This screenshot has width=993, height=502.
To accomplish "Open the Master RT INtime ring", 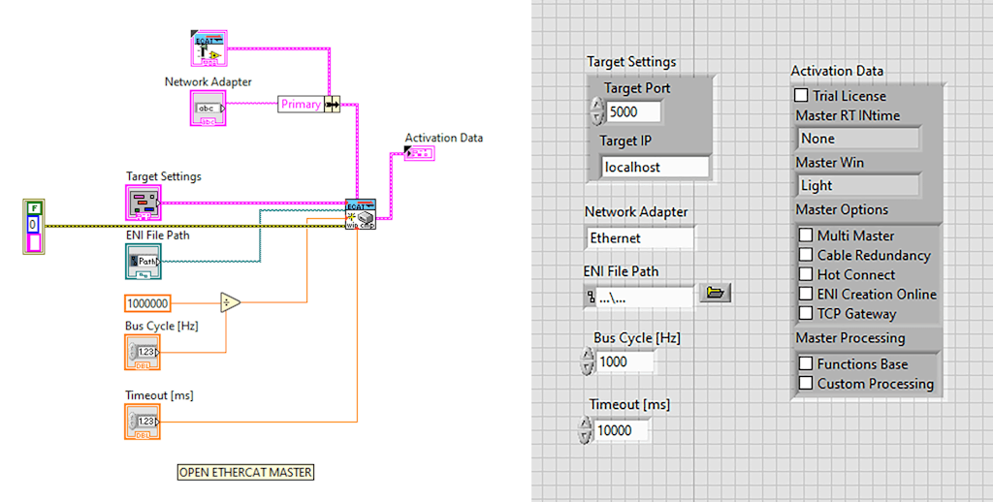I will point(857,138).
